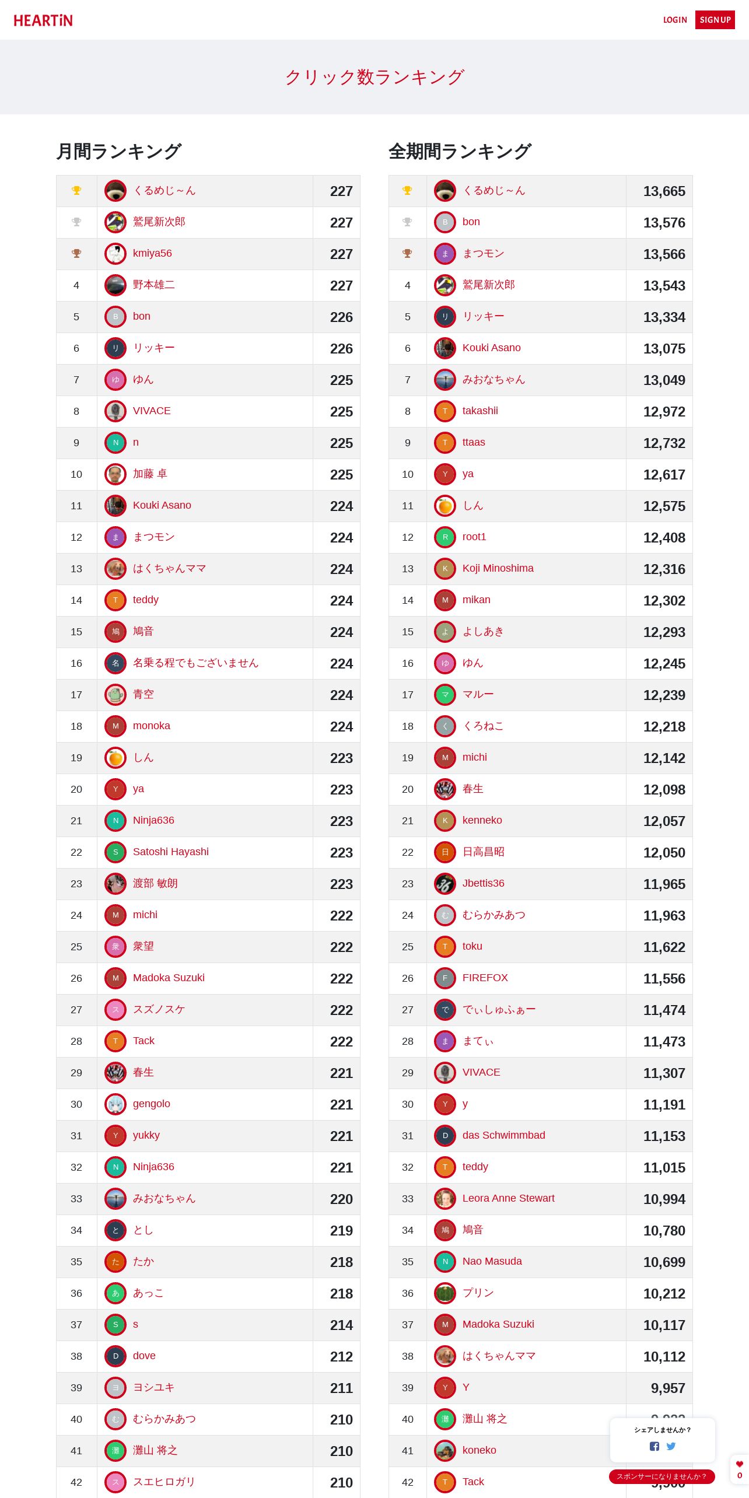The image size is (749, 1498).
Task: Click the bronze trophy next to kmiya56
Action: tap(76, 254)
